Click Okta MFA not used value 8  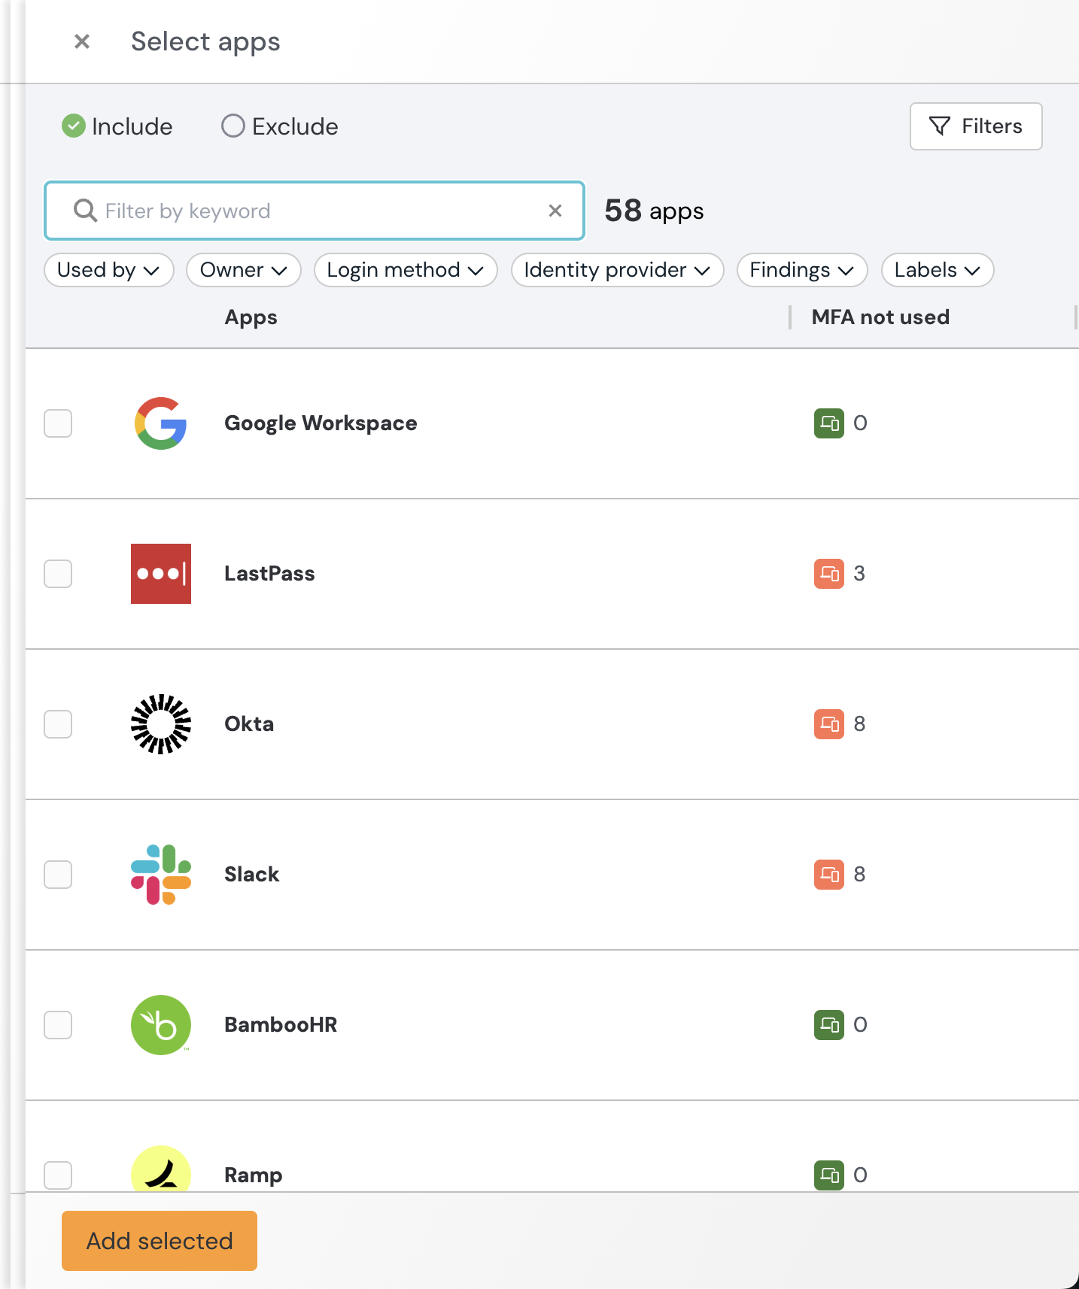tap(859, 724)
